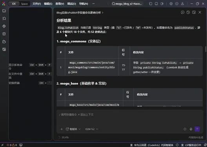Open the status bar panel icon beside warnings
This screenshot has height=147, width=207.
click(x=21, y=145)
